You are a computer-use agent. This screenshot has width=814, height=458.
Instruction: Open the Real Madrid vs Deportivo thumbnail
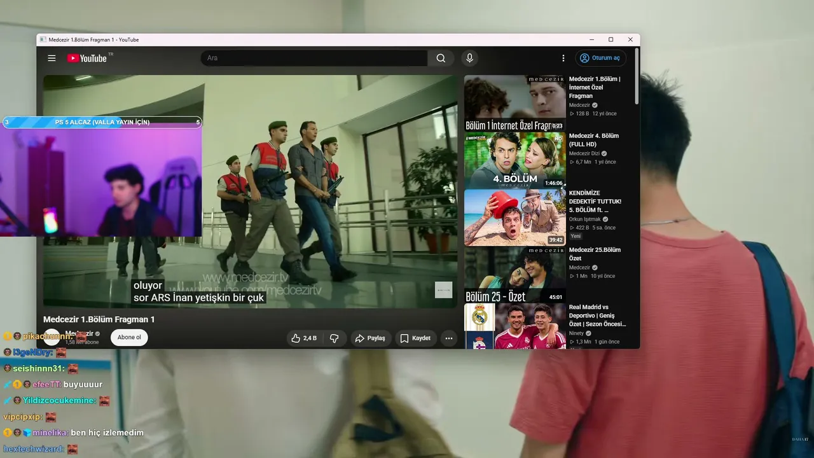coord(514,326)
